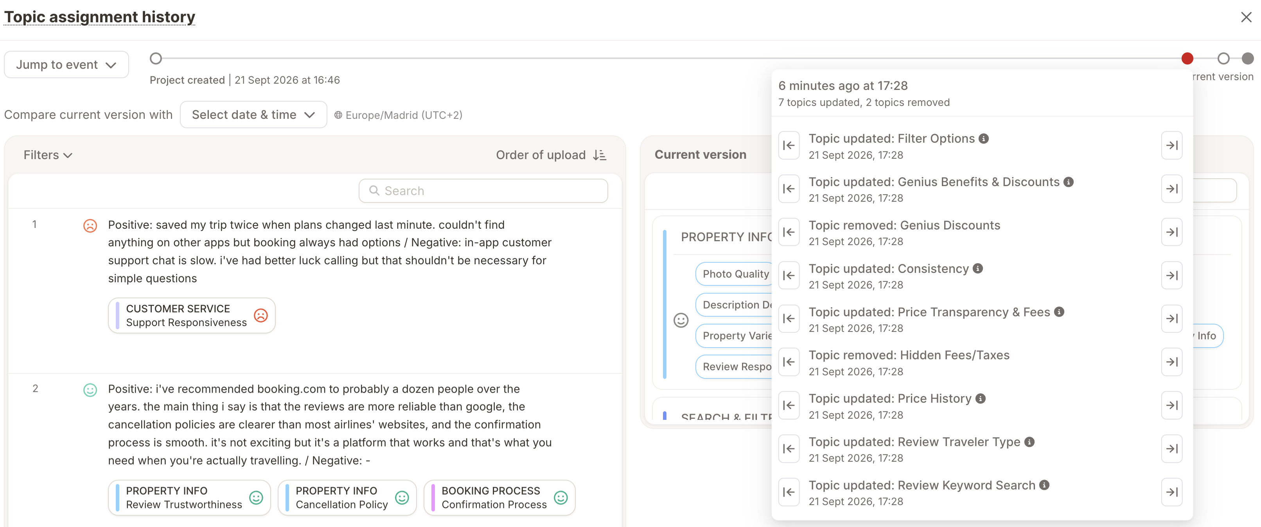Click the sort order icon by Order of upload
Image resolution: width=1261 pixels, height=527 pixels.
(600, 155)
